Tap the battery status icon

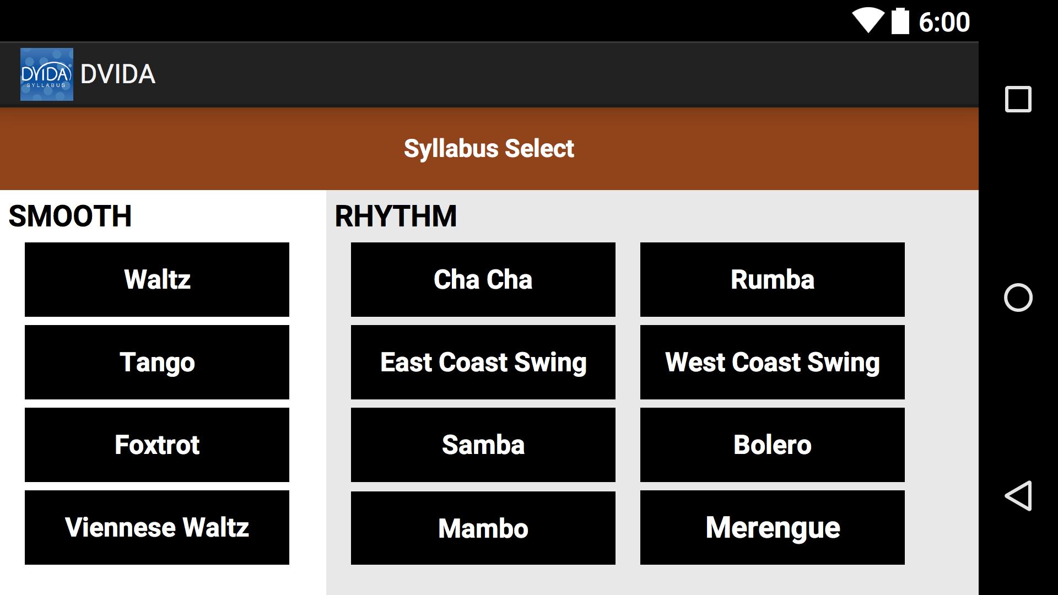(x=900, y=21)
